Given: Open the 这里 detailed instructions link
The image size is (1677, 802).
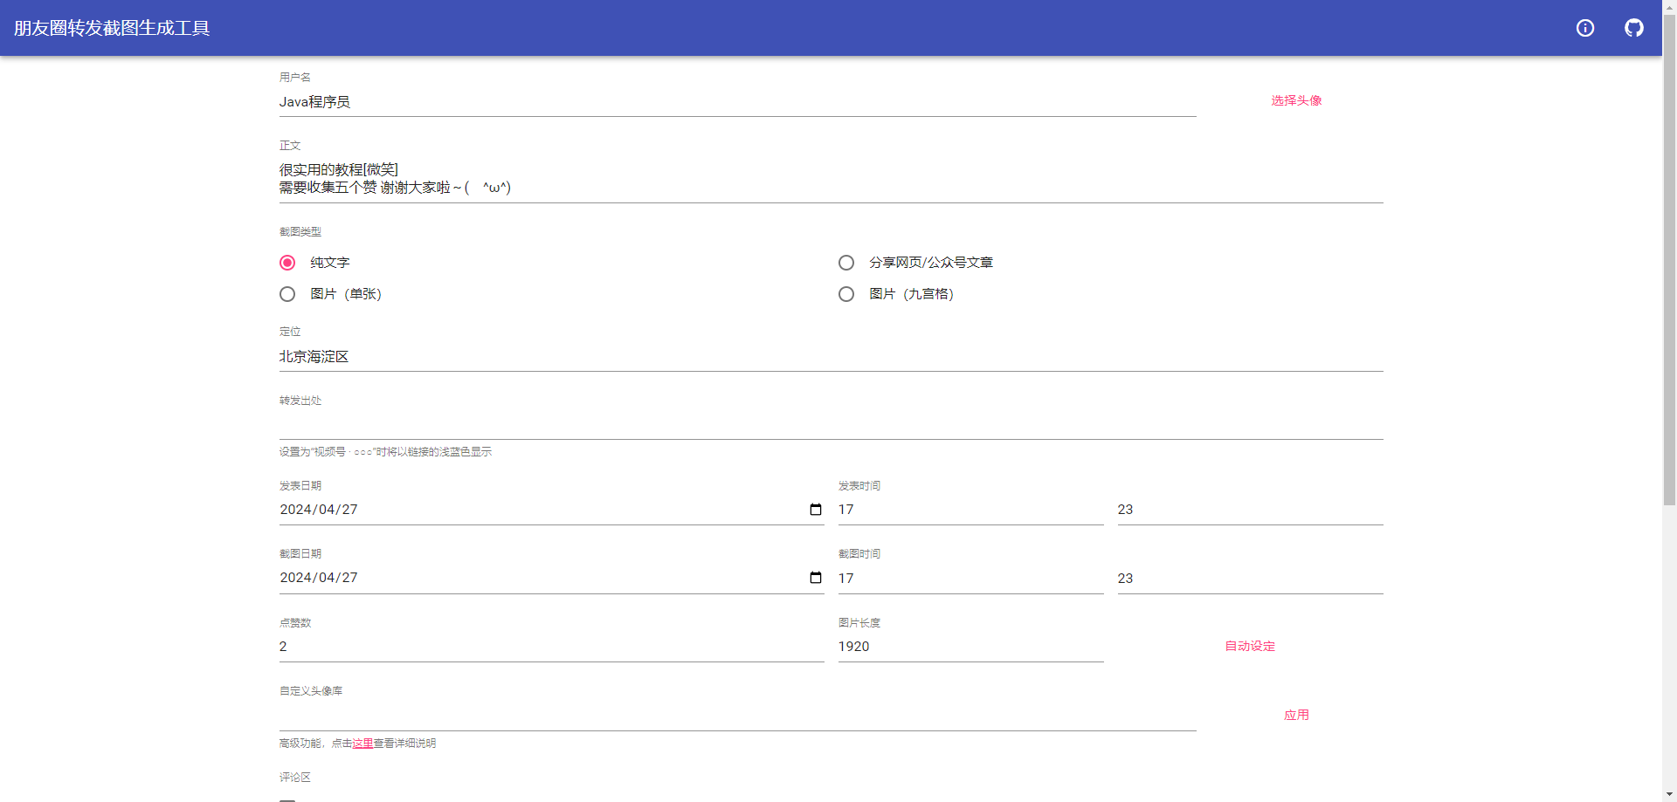Looking at the screenshot, I should 362,744.
